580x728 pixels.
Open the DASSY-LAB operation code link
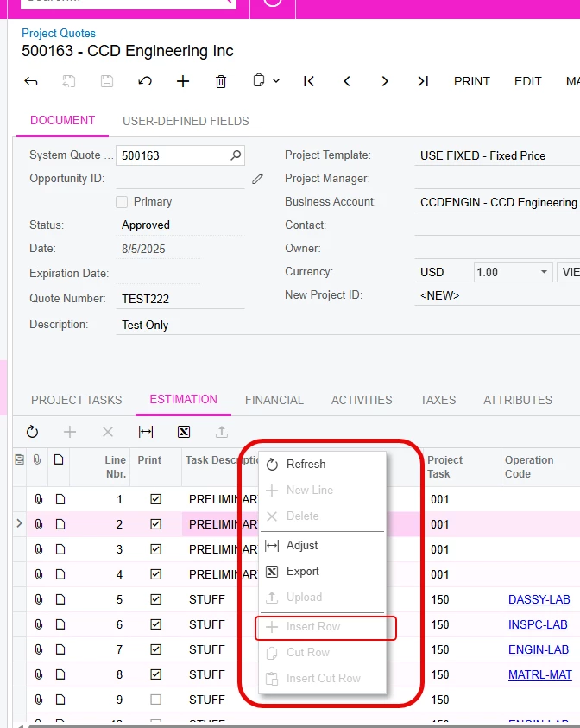(539, 599)
